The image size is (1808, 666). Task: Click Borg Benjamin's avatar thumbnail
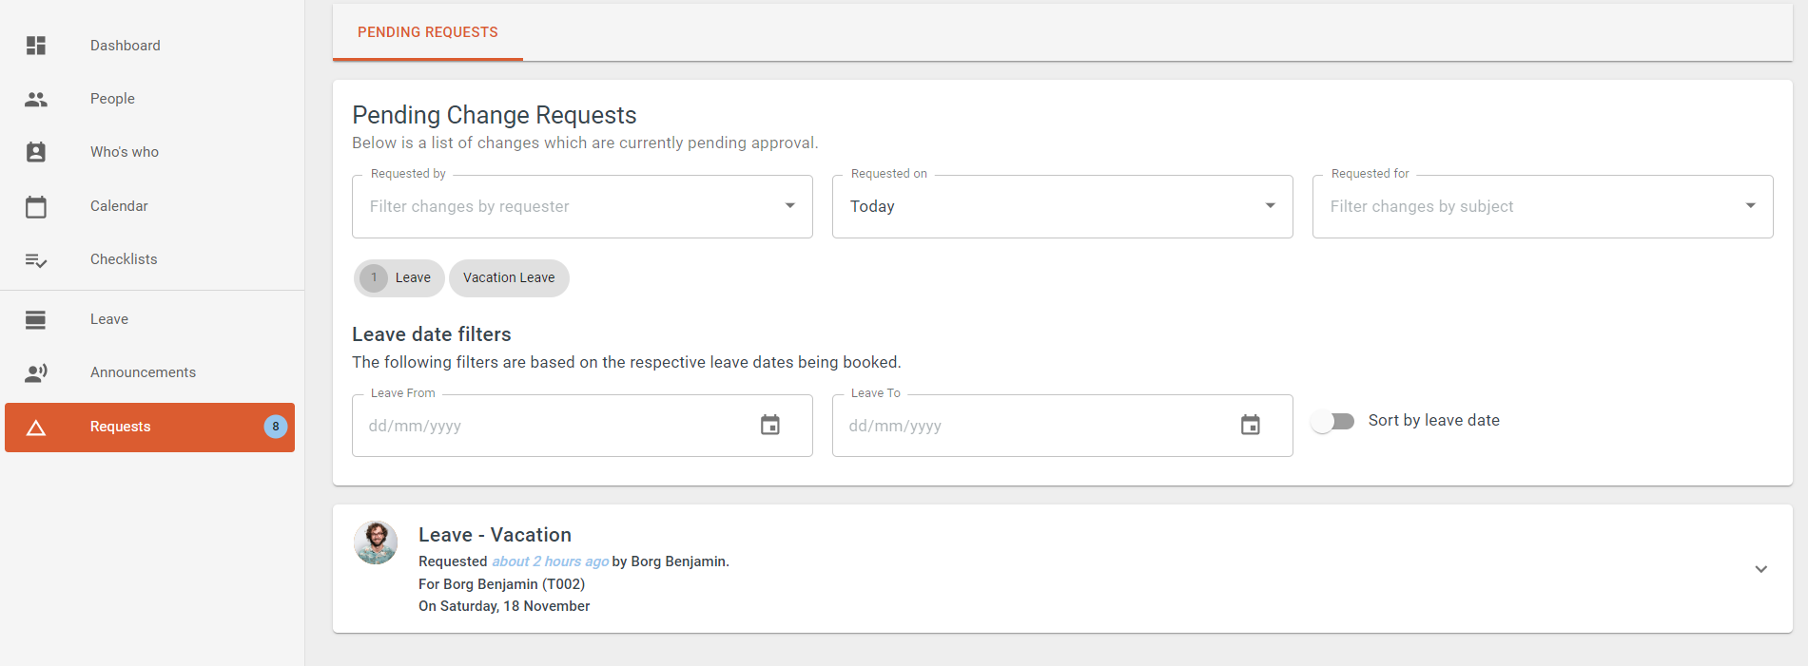point(376,542)
